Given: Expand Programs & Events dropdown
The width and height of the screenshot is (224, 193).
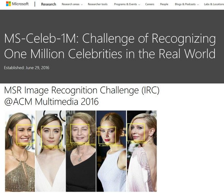Looking at the screenshot, I should 127,4.
